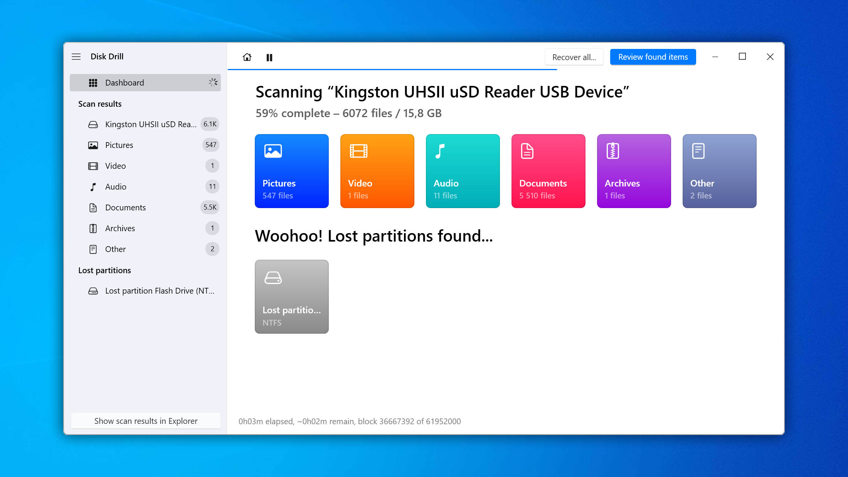
Task: Open the Audio 11 files card
Action: pyautogui.click(x=463, y=171)
